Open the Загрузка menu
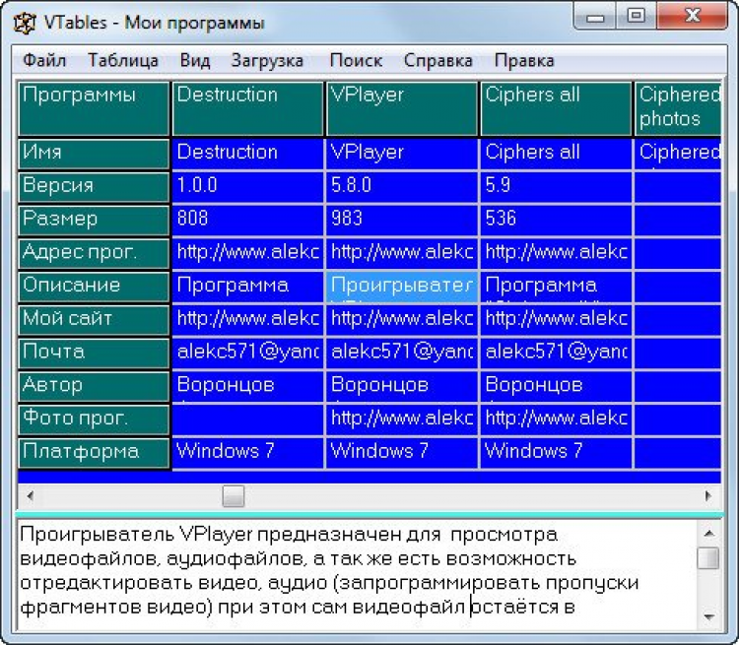The height and width of the screenshot is (645, 739). [x=267, y=60]
